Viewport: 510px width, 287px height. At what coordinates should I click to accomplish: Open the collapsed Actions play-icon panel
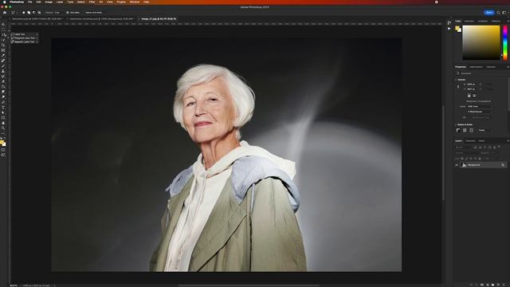coord(449,29)
